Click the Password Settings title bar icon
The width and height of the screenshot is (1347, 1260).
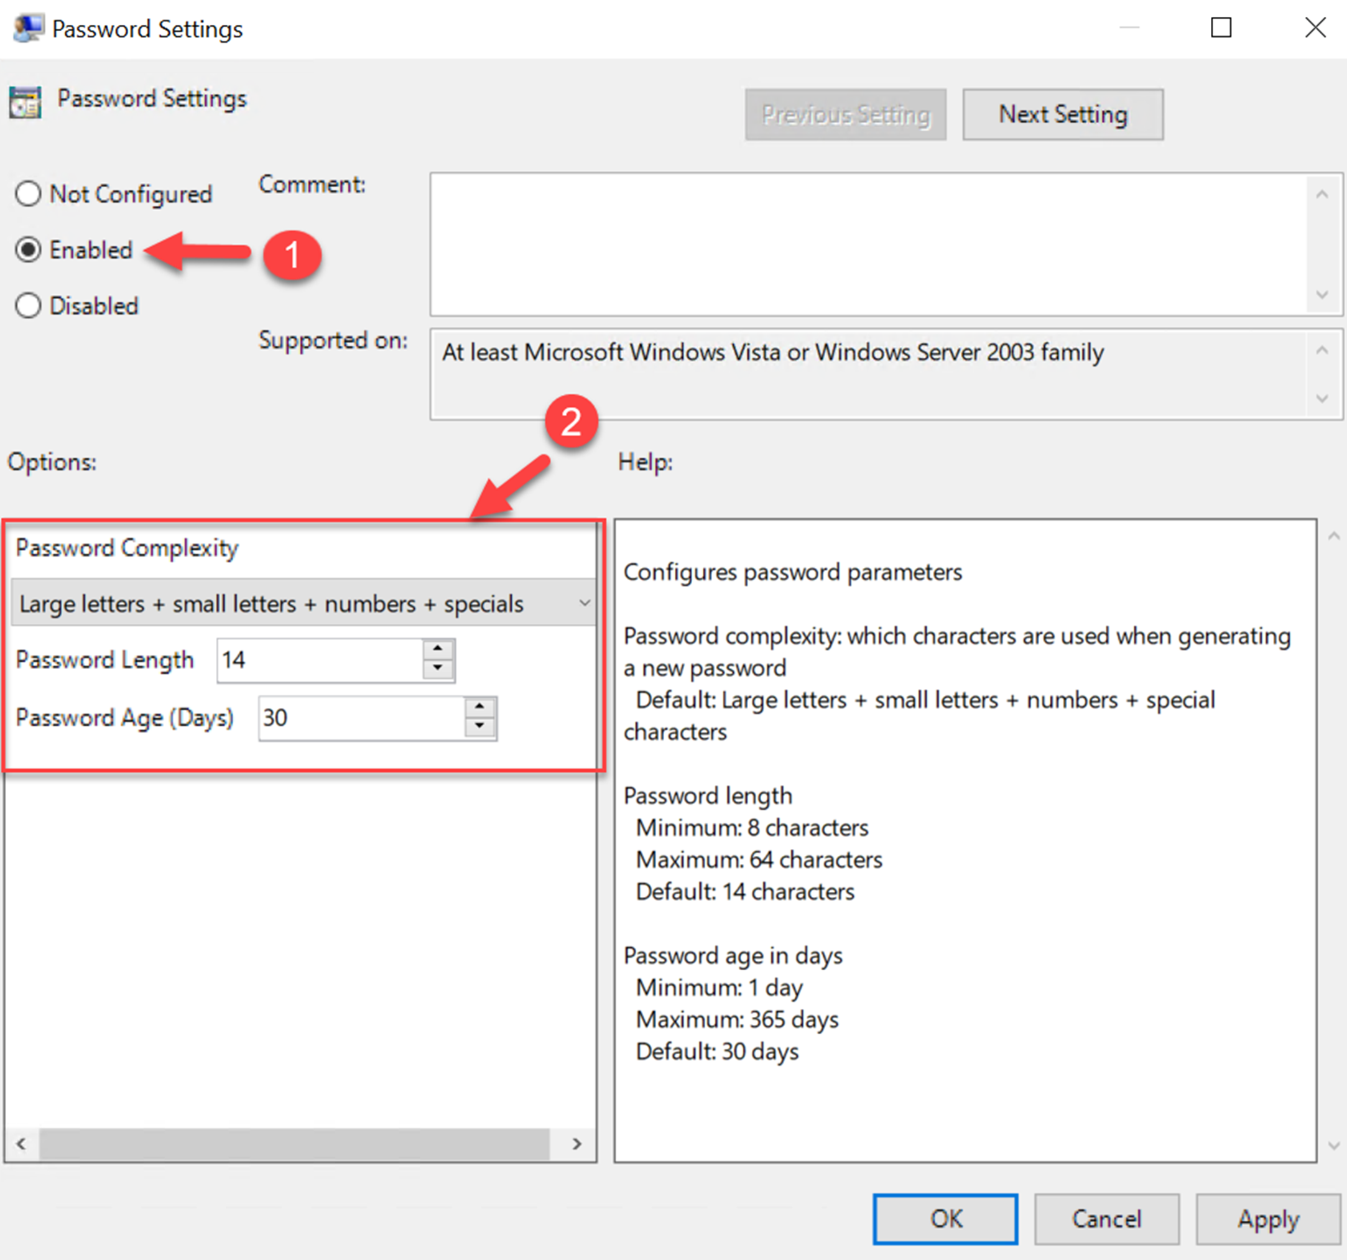point(28,28)
